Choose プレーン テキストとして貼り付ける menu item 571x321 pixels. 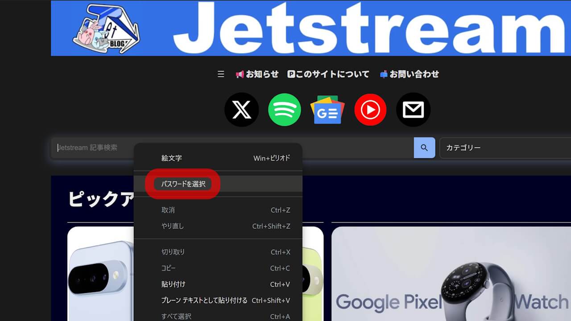tap(218, 300)
